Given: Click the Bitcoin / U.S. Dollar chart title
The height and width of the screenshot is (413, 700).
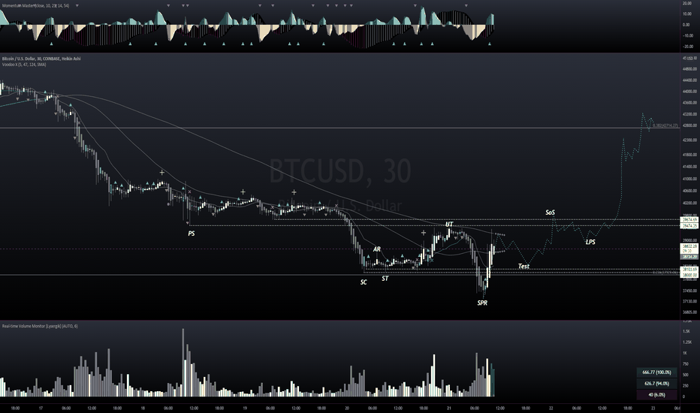Looking at the screenshot, I should click(41, 59).
